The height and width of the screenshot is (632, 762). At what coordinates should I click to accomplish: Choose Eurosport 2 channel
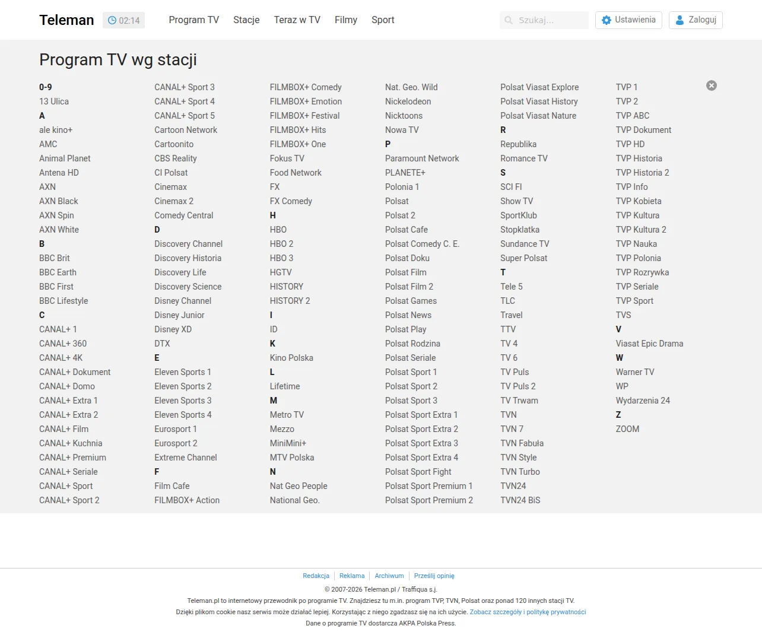176,443
